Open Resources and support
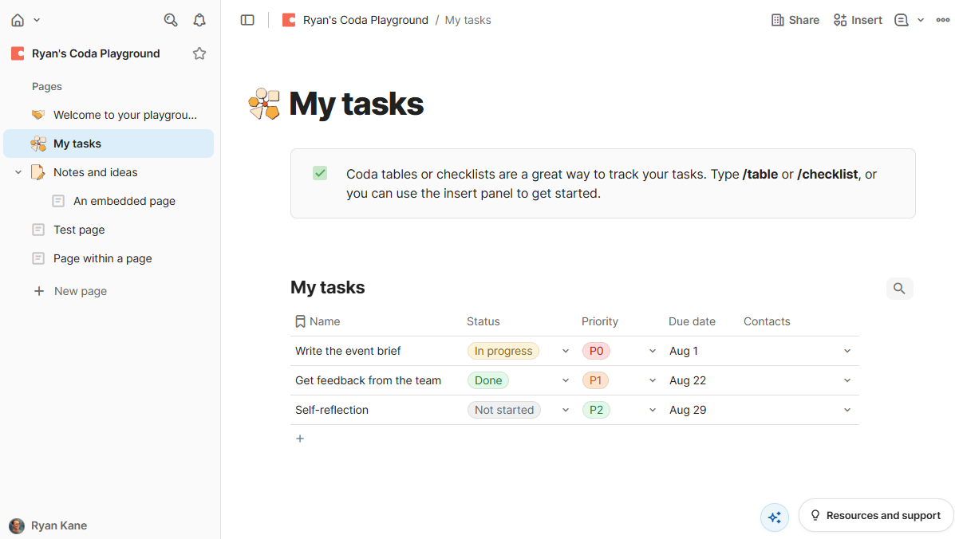955x539 pixels. click(875, 515)
